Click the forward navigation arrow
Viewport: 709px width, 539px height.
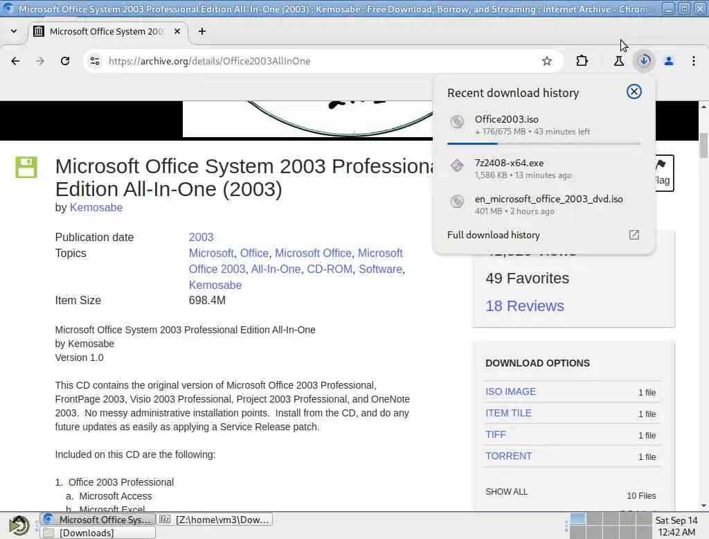[40, 61]
